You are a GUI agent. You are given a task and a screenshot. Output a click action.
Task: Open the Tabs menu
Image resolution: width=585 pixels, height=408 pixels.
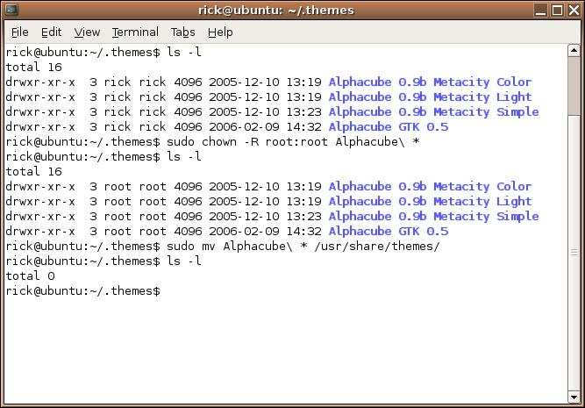coord(182,32)
